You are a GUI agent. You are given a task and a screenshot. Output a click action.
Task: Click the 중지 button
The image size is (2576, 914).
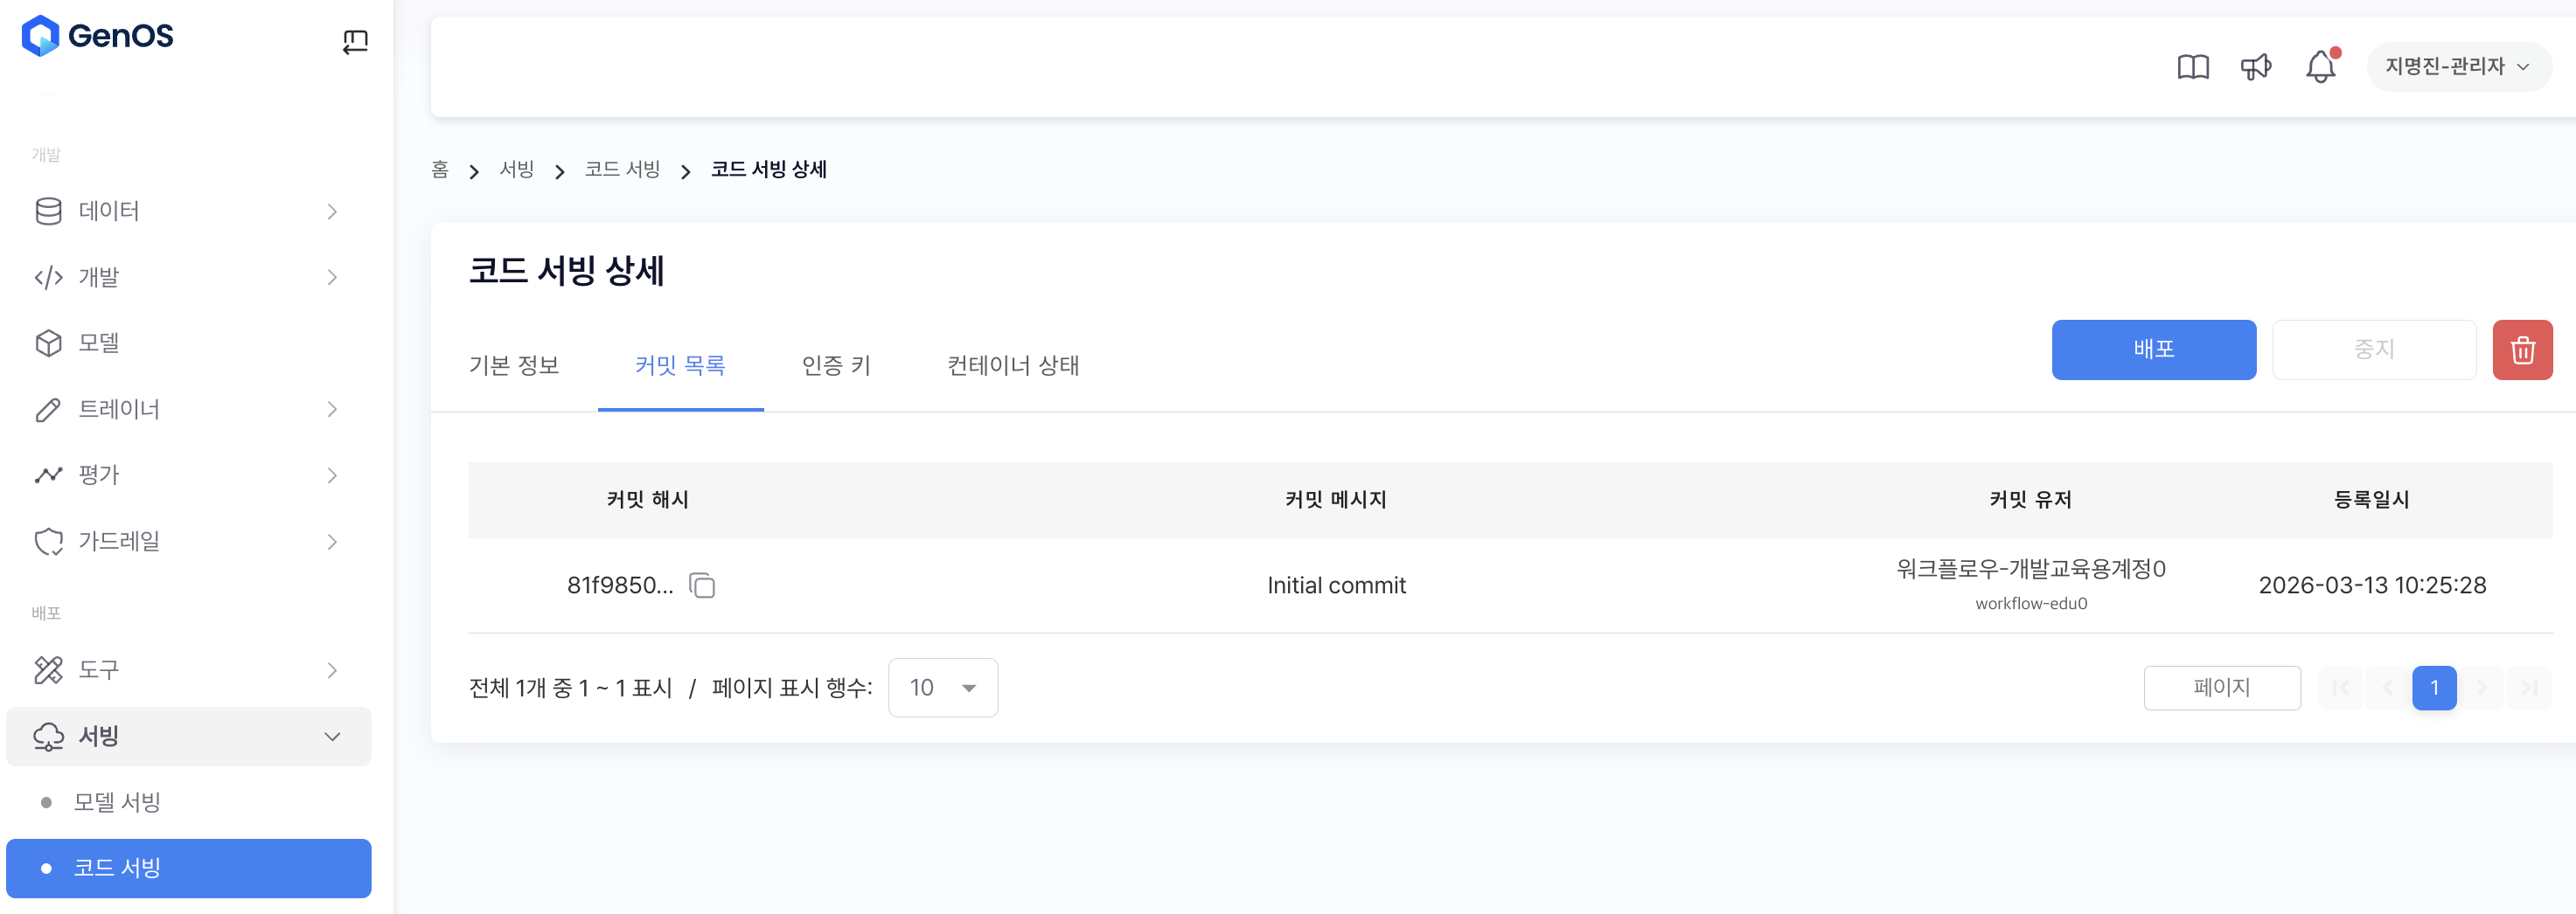pyautogui.click(x=2374, y=350)
